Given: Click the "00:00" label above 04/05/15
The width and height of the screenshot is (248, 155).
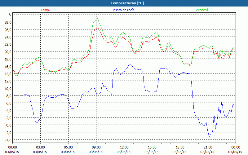Looking at the screenshot, I should 236,148.
